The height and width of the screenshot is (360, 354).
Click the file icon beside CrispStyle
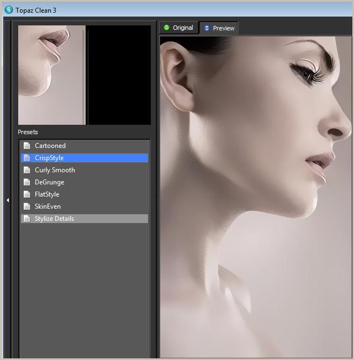(27, 158)
